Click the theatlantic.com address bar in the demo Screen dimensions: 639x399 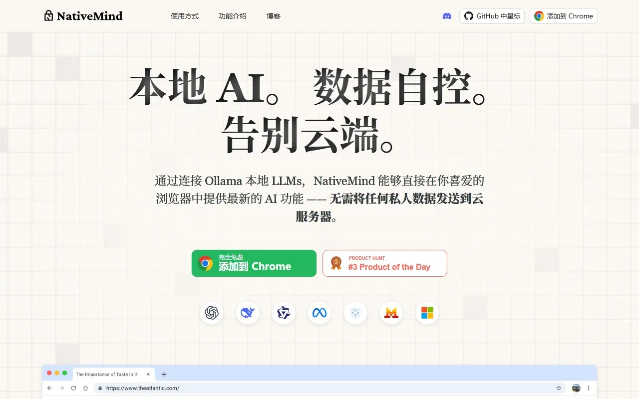329,388
